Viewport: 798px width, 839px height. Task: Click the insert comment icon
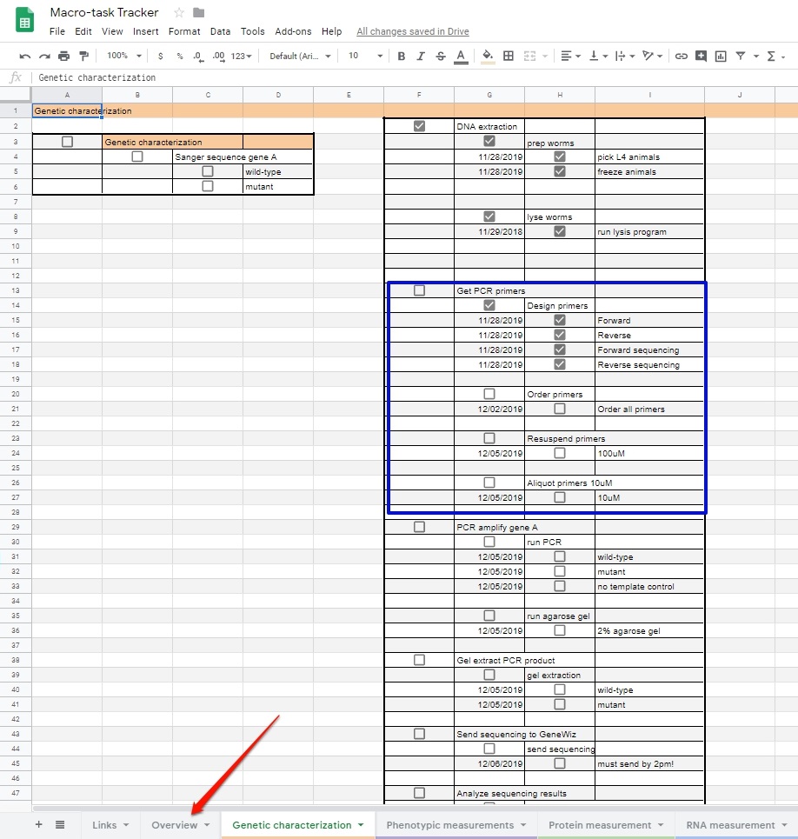[701, 56]
